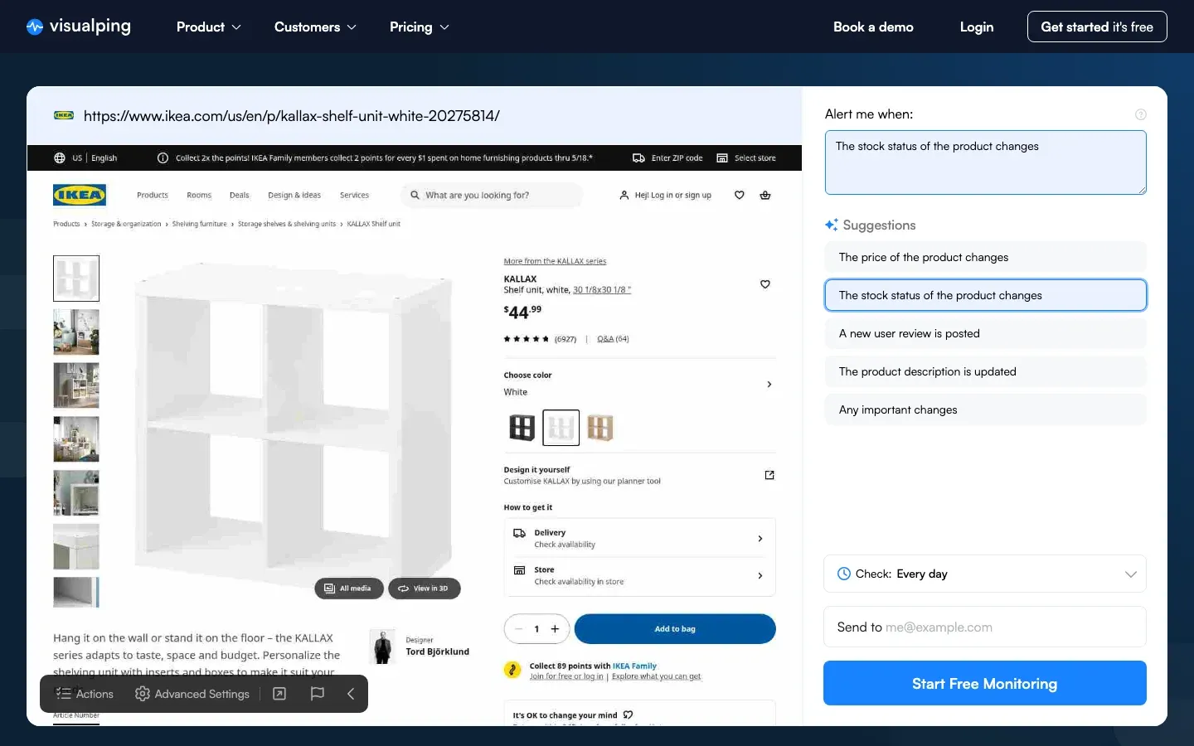Click the 30 1/8x30 1/8 size link
Image resolution: width=1194 pixels, height=746 pixels.
click(x=602, y=290)
